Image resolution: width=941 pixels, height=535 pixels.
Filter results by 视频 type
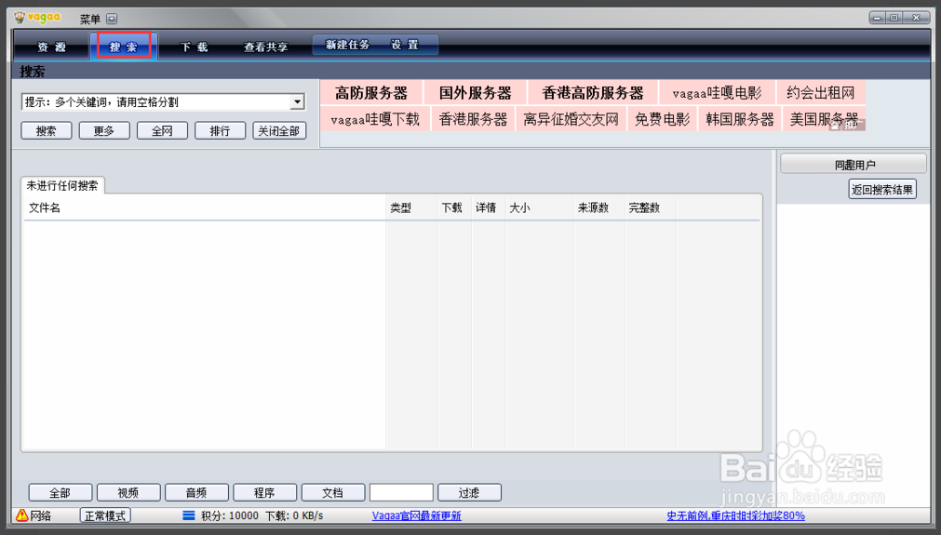tap(128, 493)
